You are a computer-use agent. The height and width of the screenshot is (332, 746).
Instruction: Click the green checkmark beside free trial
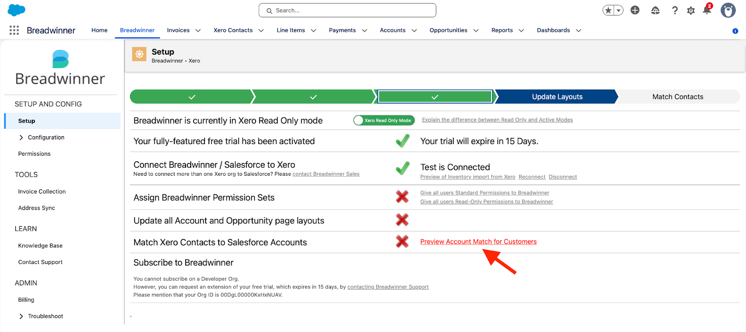(402, 140)
